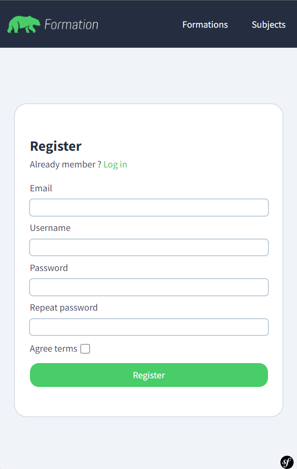Click the Formation brand icon in the navbar

23,23
